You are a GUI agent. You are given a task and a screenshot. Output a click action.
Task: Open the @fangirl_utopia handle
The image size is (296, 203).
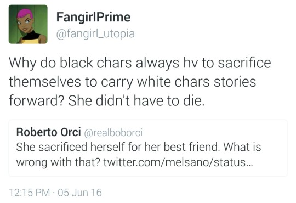click(95, 34)
